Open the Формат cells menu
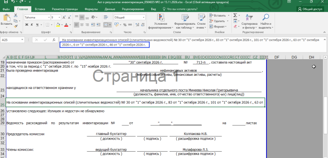Screen dimensions: 328x158 coord(218,26)
